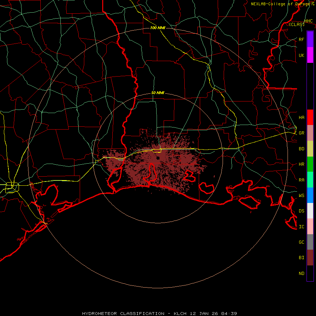Click the 'RA' legend label

(301, 180)
